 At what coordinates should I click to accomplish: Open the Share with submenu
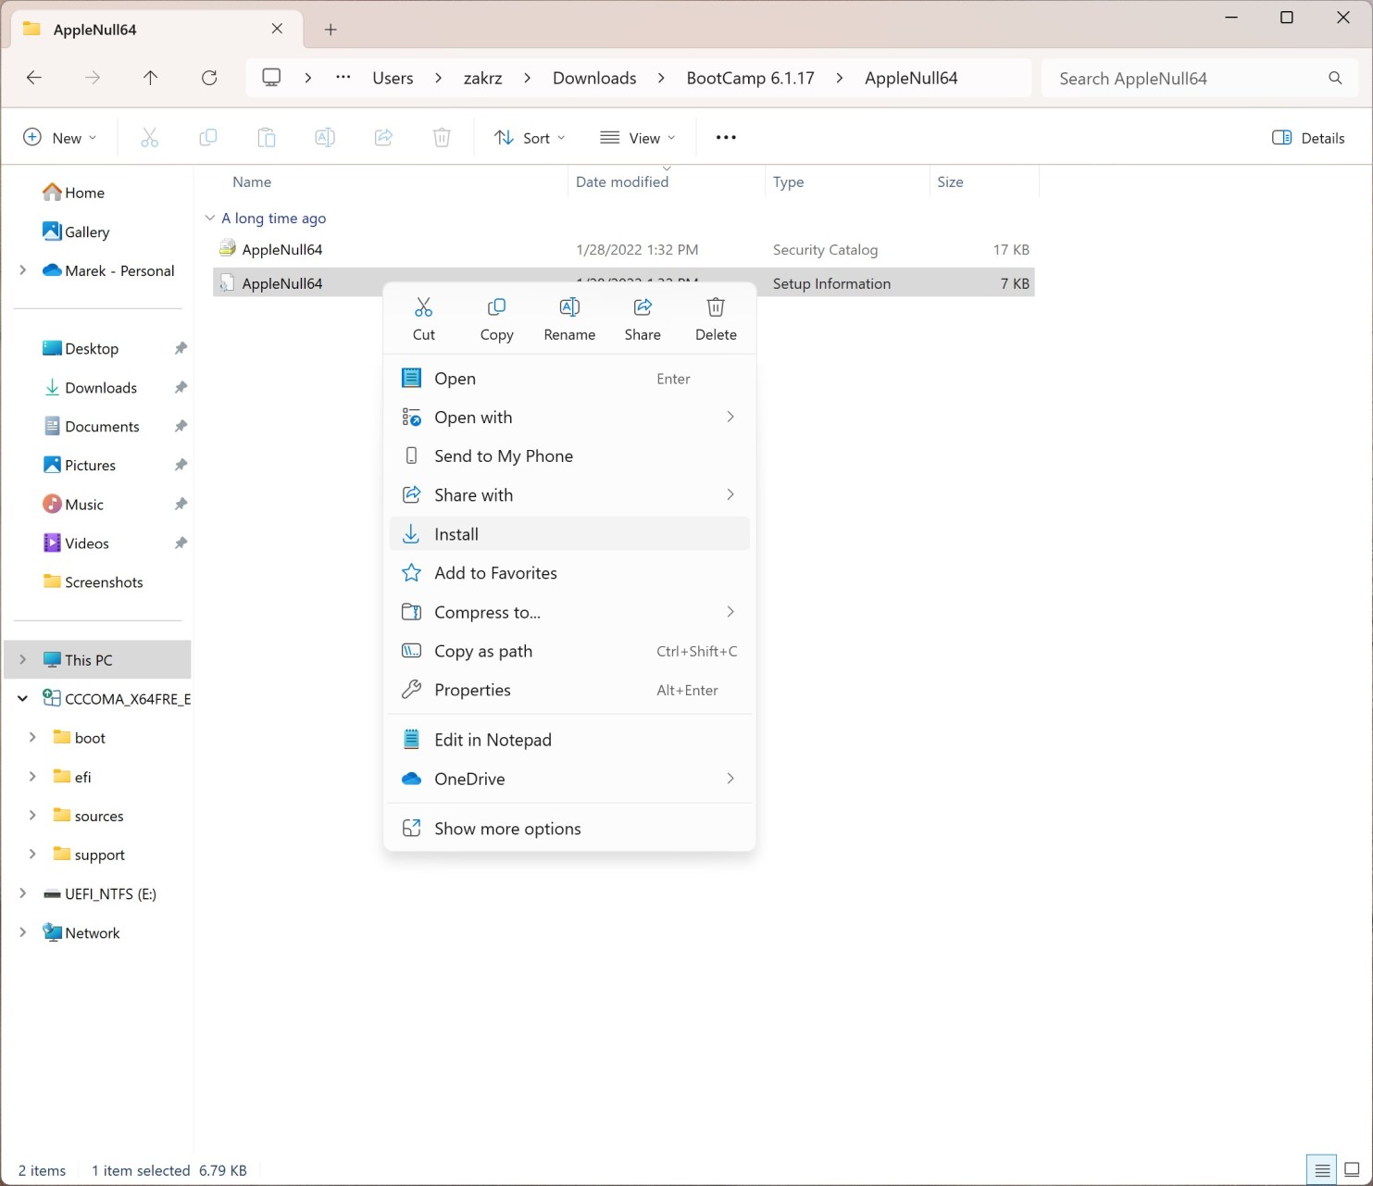click(x=569, y=495)
